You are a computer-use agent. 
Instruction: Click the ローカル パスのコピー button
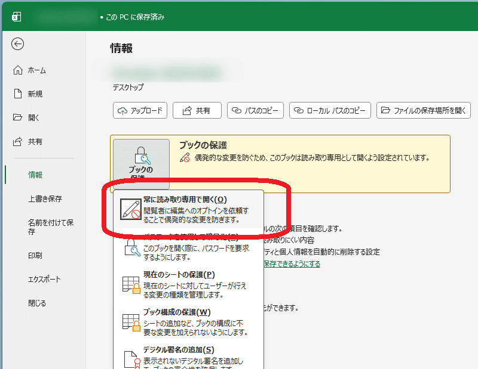(330, 110)
